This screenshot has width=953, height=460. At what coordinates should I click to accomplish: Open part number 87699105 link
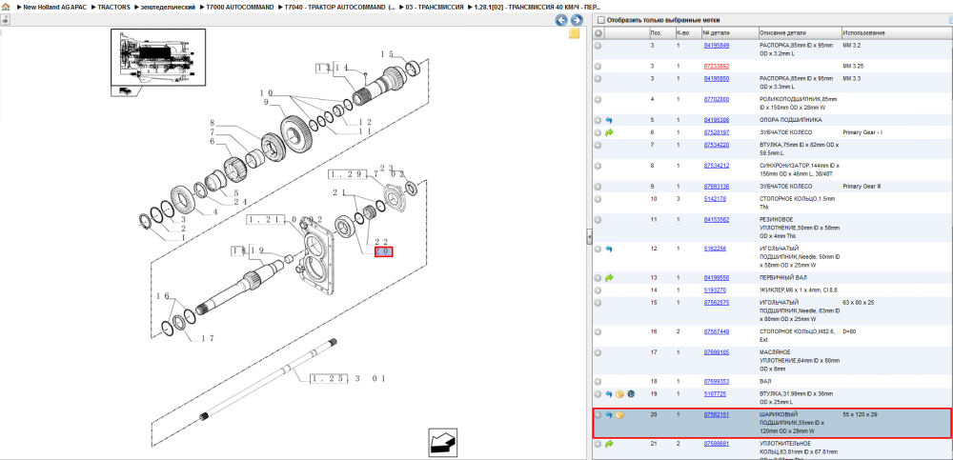pos(717,352)
